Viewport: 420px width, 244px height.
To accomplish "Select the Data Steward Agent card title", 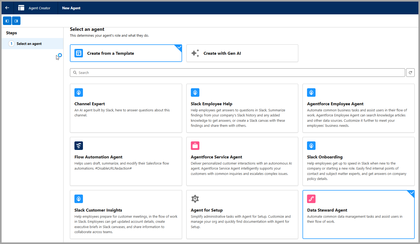I will point(327,210).
